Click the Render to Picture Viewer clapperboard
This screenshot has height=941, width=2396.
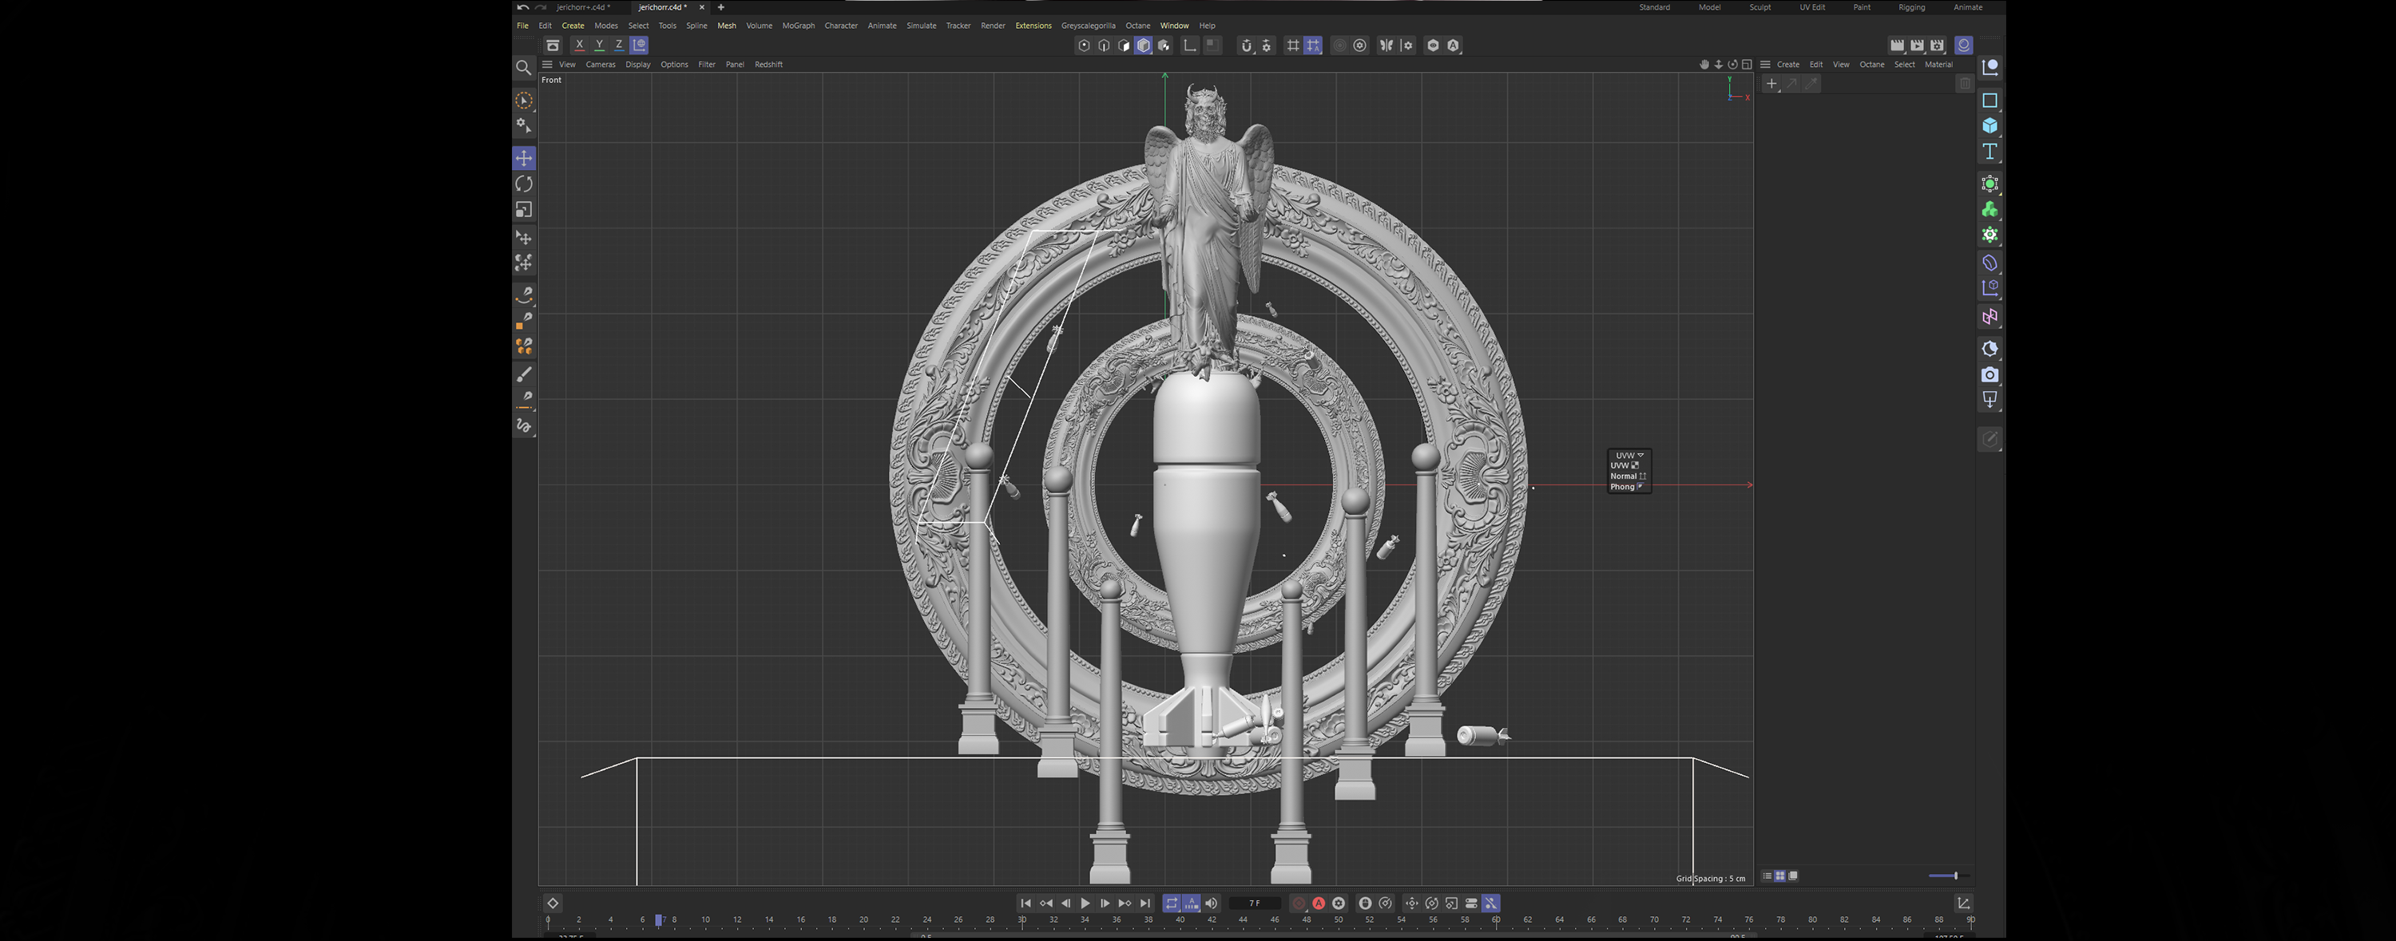pos(1917,45)
